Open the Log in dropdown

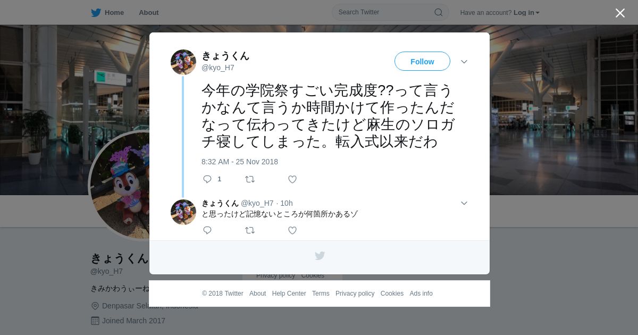point(526,13)
